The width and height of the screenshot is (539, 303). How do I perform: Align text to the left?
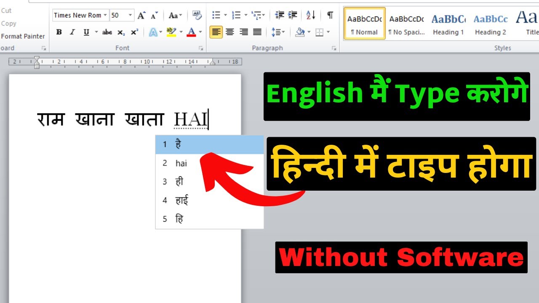click(x=216, y=32)
